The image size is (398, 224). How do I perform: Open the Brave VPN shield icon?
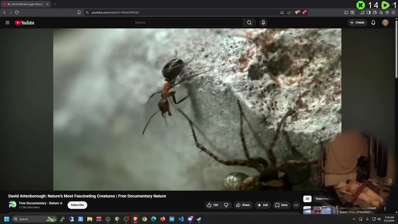[x=387, y=12]
